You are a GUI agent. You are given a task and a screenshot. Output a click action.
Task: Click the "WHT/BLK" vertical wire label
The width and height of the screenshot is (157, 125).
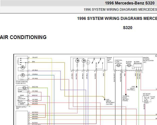tap(83, 76)
